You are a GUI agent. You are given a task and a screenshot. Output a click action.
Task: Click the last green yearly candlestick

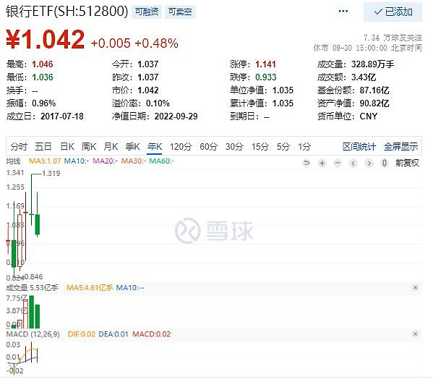click(x=38, y=224)
